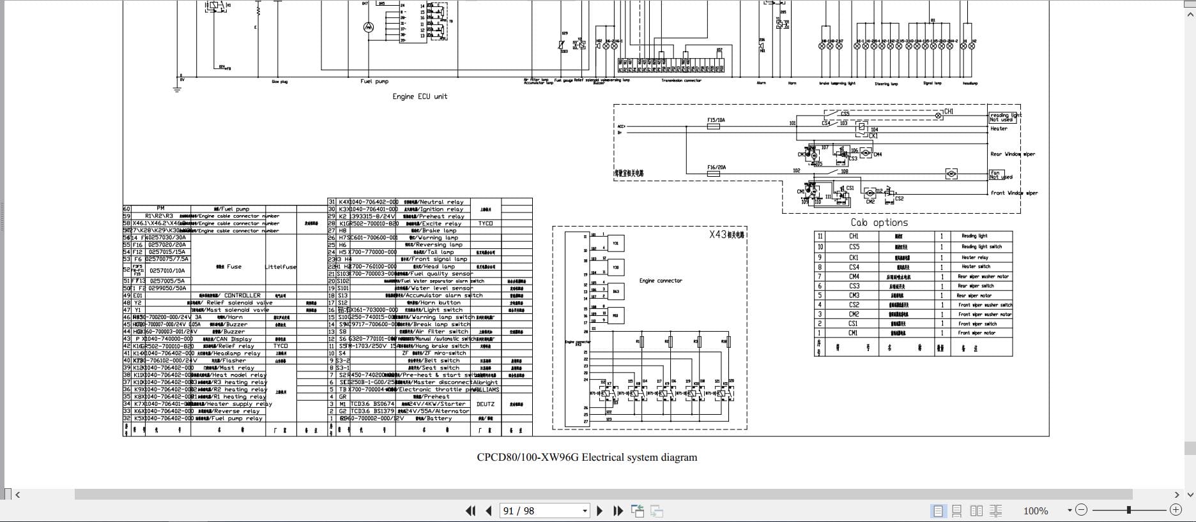Image resolution: width=1196 pixels, height=522 pixels.
Task: Click the 'Relief solenoid valve' parts row
Action: (225, 302)
